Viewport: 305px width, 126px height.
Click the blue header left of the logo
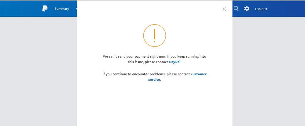coord(20,9)
